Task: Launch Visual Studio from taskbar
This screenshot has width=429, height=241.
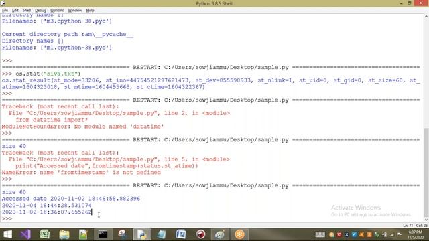Action: click(x=25, y=234)
